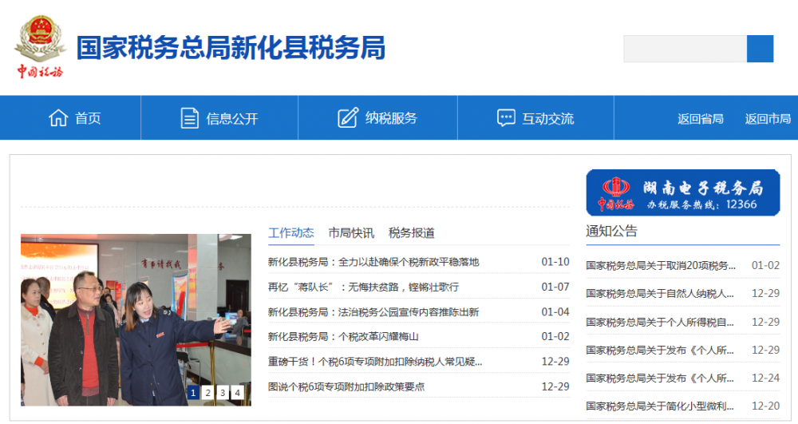This screenshot has height=424, width=798.
Task: Open the 通知公告 section heading
Action: 611,231
